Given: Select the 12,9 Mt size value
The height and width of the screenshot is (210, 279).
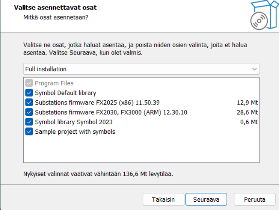Looking at the screenshot, I should tap(247, 102).
